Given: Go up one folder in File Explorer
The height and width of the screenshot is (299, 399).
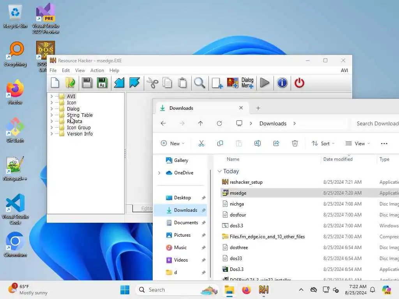Looking at the screenshot, I should click(x=201, y=123).
